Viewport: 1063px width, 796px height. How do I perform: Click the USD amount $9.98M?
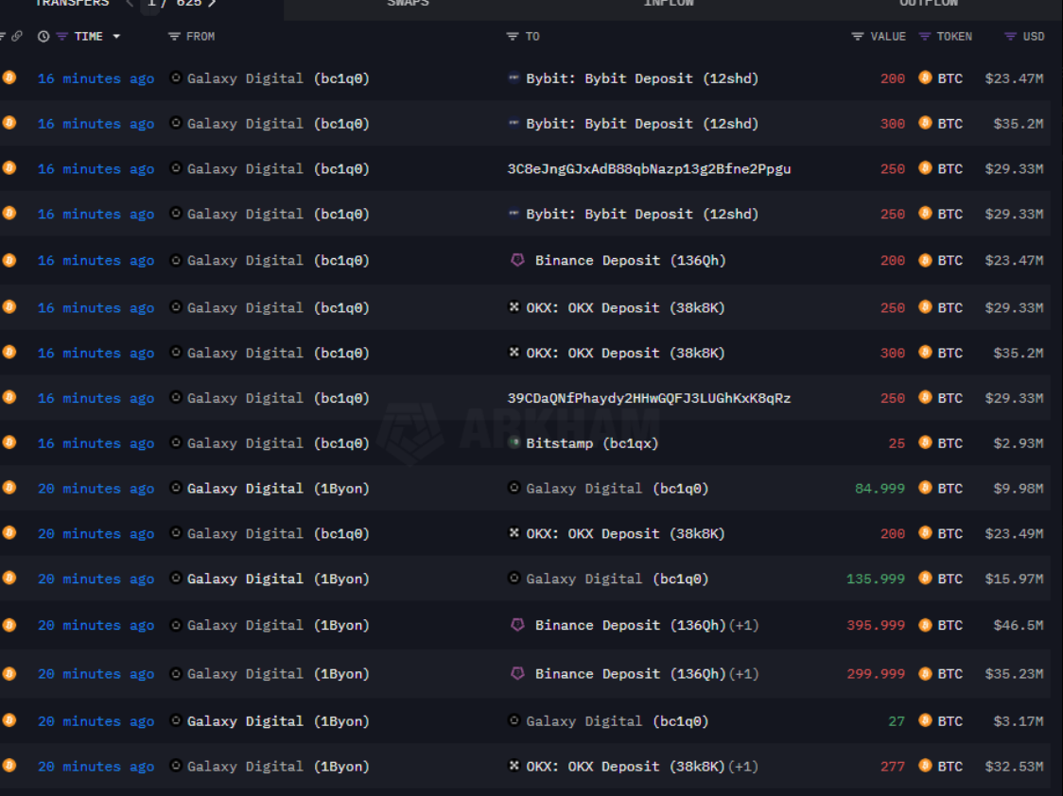[x=1019, y=489]
